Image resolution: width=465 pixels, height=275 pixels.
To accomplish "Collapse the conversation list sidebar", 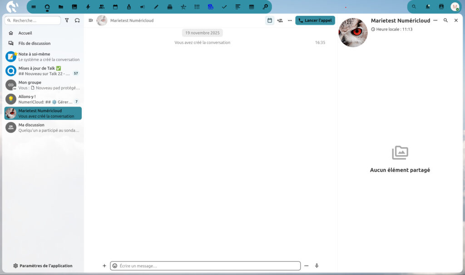I will pyautogui.click(x=91, y=20).
